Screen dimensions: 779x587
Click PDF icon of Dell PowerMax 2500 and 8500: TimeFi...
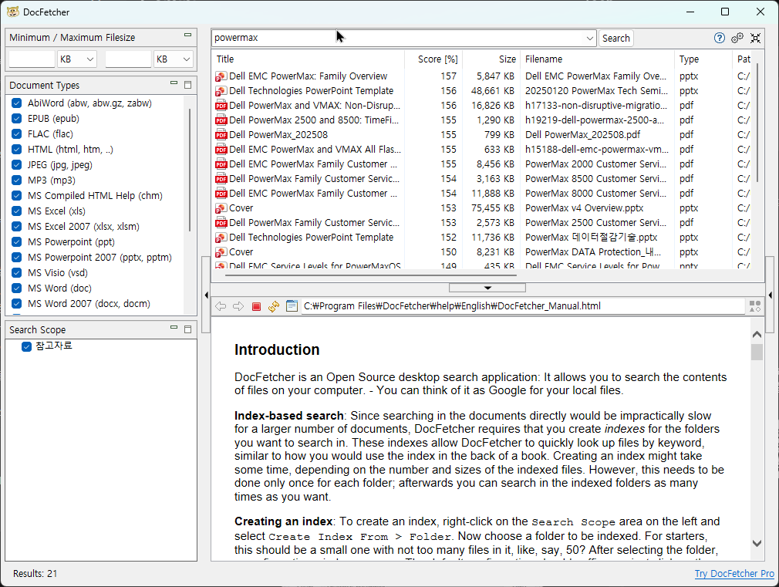(x=221, y=120)
